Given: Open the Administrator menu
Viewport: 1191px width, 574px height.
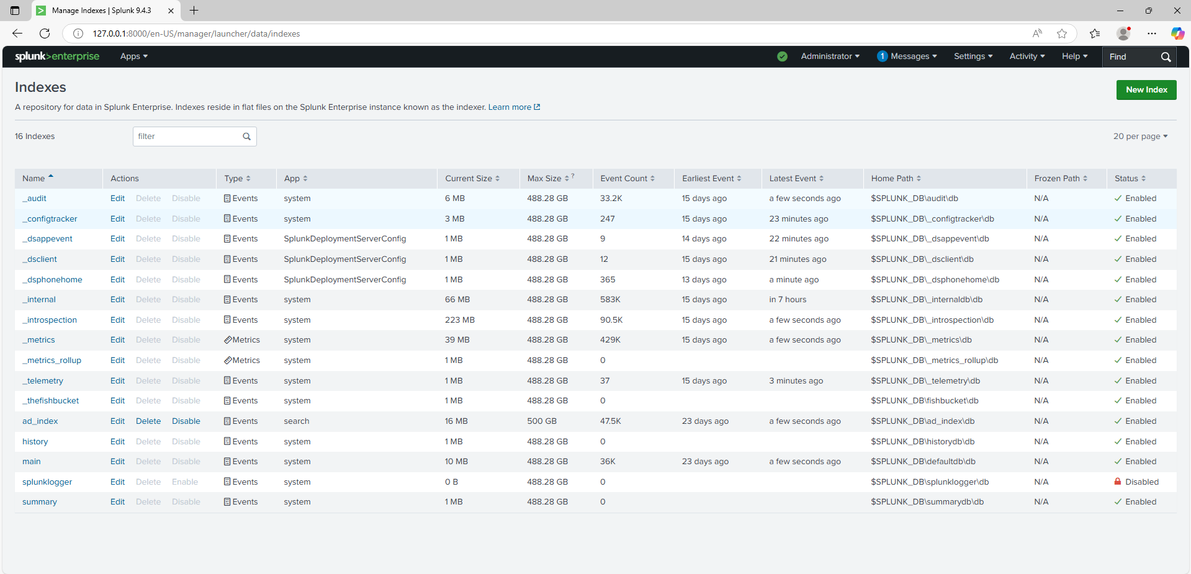Looking at the screenshot, I should click(830, 56).
